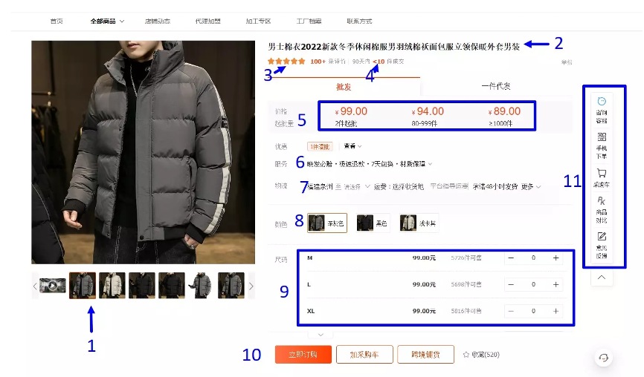Expand the 全部商品 dropdown in navigation
Screen dimensions: 644x377
[x=121, y=22]
